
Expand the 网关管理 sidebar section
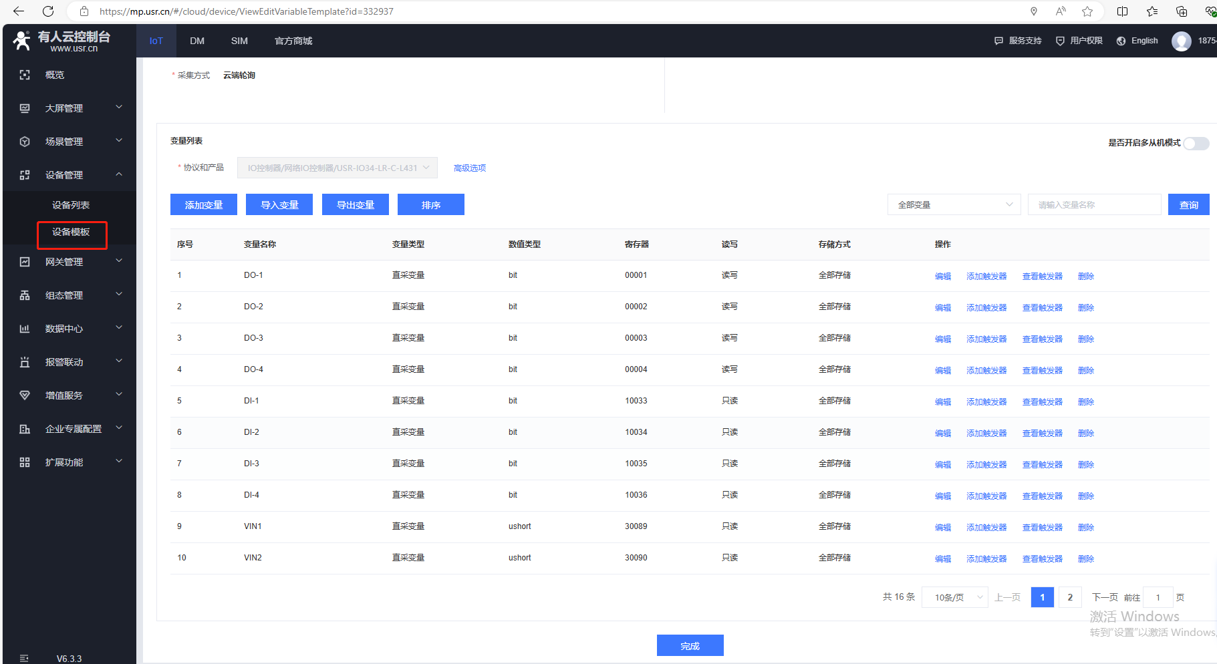click(119, 261)
